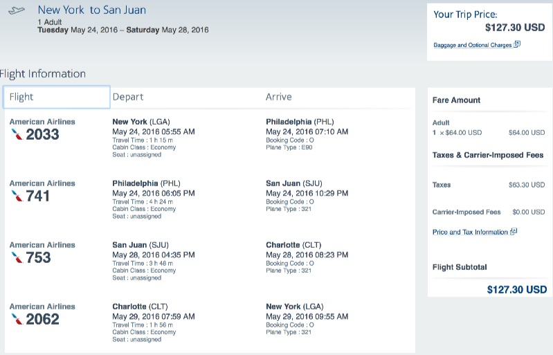Click the "Taxes & Carrier-Imposed Fees" heading
The image size is (553, 355).
point(488,155)
